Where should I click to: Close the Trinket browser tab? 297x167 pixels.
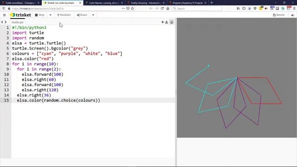coord(80,3)
